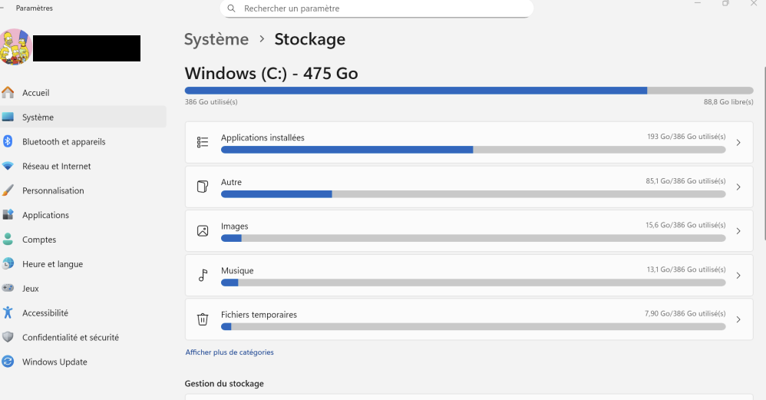Navigate back to Système breadcrumb
The height and width of the screenshot is (400, 766).
tap(216, 39)
